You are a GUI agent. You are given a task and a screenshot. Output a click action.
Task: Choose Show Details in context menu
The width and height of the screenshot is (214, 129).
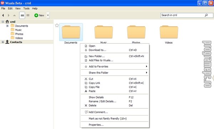pos(114,97)
